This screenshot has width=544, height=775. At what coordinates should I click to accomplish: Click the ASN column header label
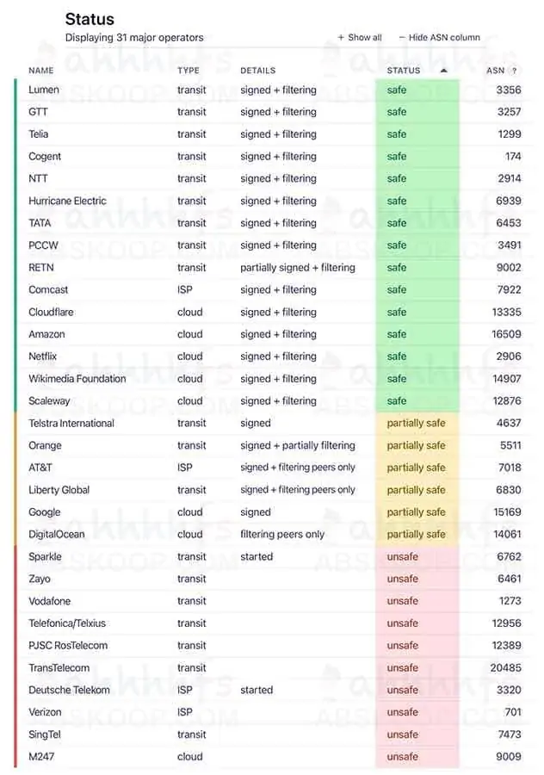click(495, 71)
